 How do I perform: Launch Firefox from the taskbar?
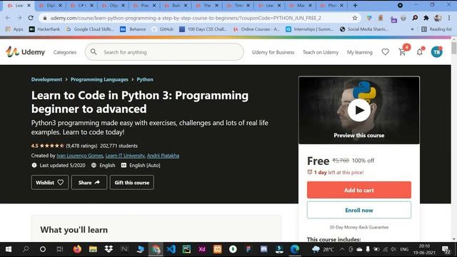[77, 249]
